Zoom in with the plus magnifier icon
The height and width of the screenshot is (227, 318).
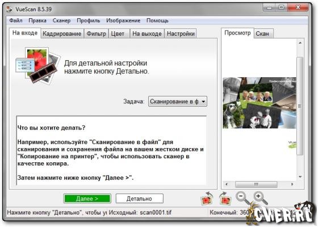click(x=261, y=198)
